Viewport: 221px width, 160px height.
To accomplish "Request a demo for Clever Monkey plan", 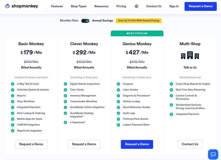I will pyautogui.click(x=84, y=144).
